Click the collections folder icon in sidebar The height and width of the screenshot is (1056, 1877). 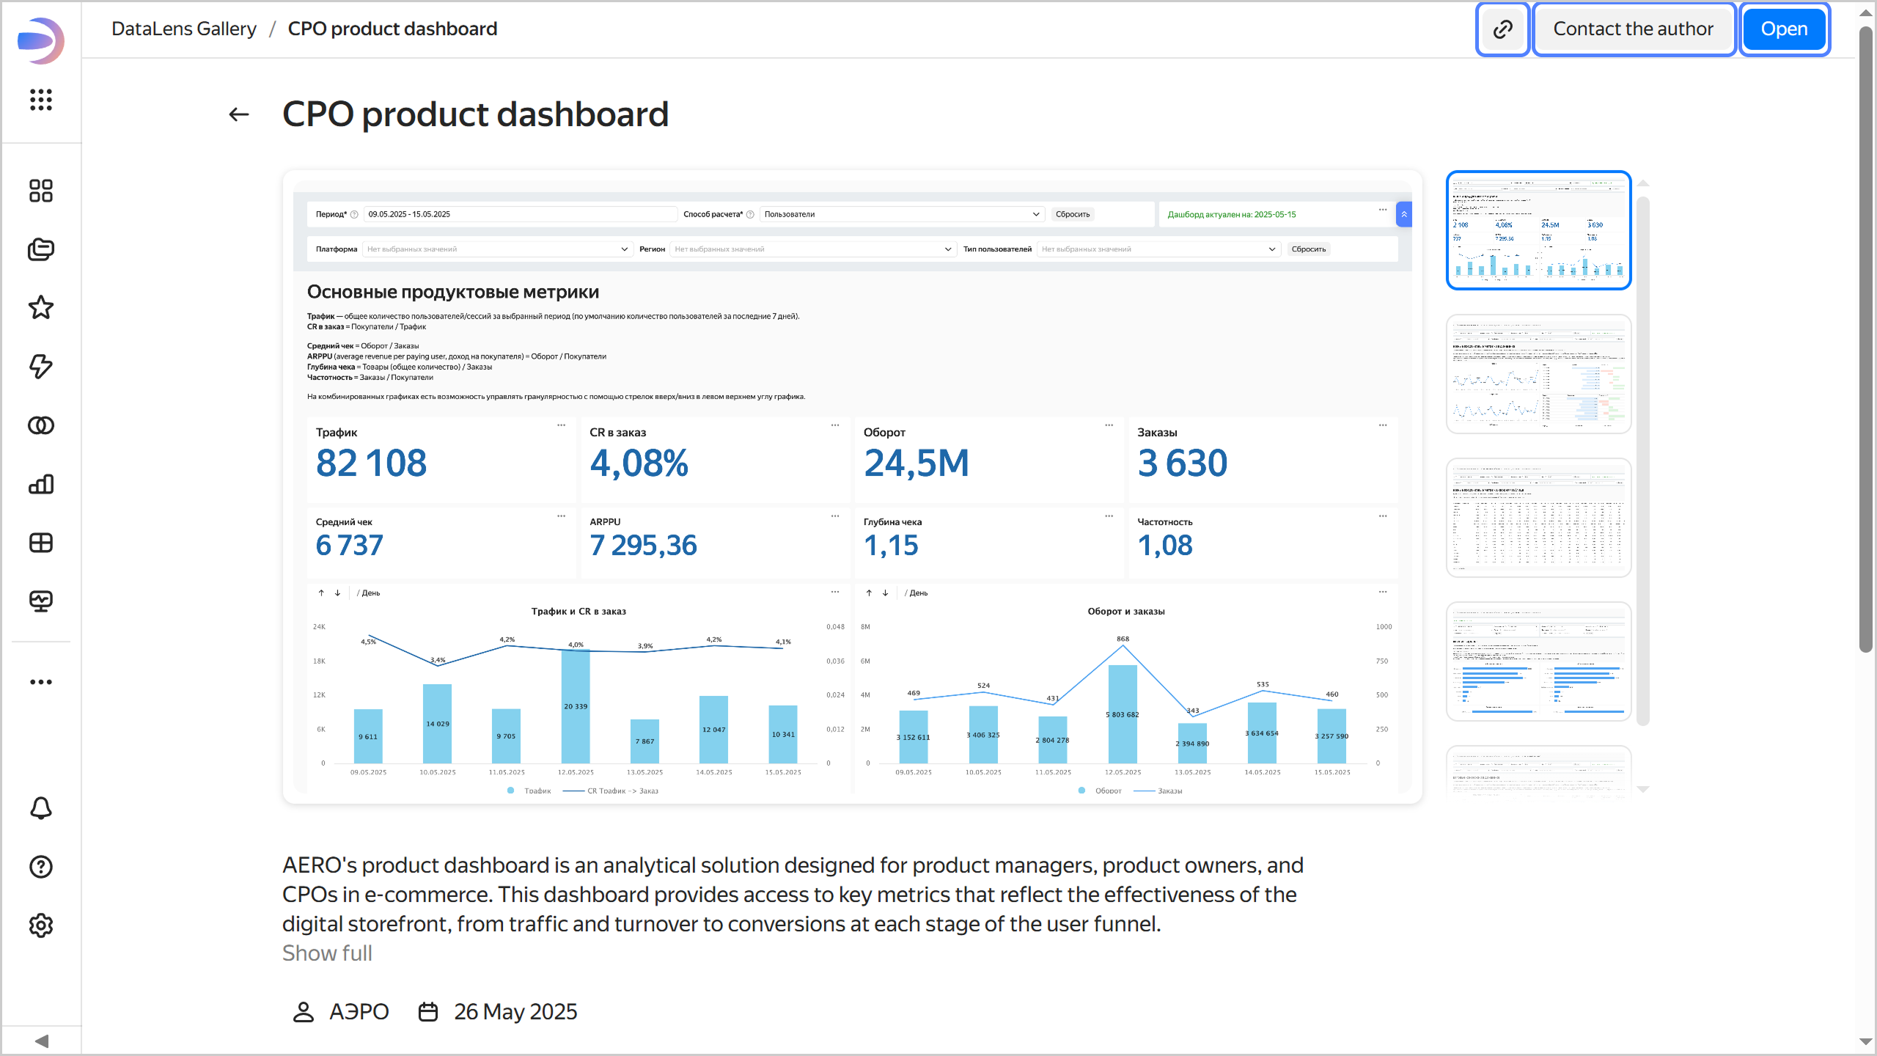(x=41, y=249)
